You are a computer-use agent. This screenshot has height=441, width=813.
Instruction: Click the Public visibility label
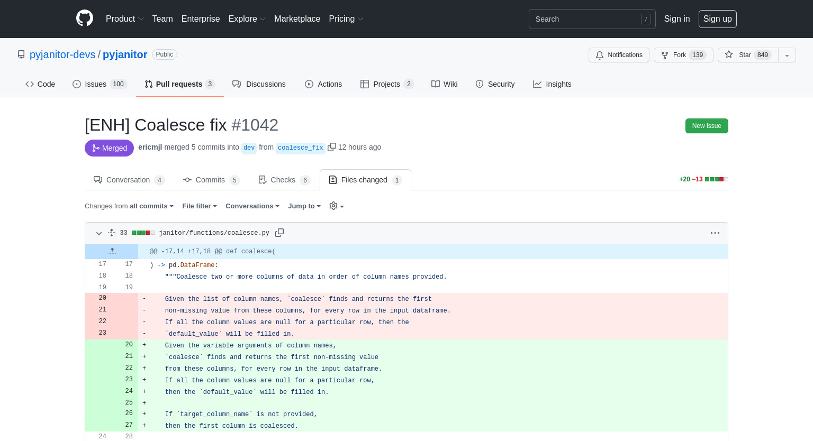point(164,54)
